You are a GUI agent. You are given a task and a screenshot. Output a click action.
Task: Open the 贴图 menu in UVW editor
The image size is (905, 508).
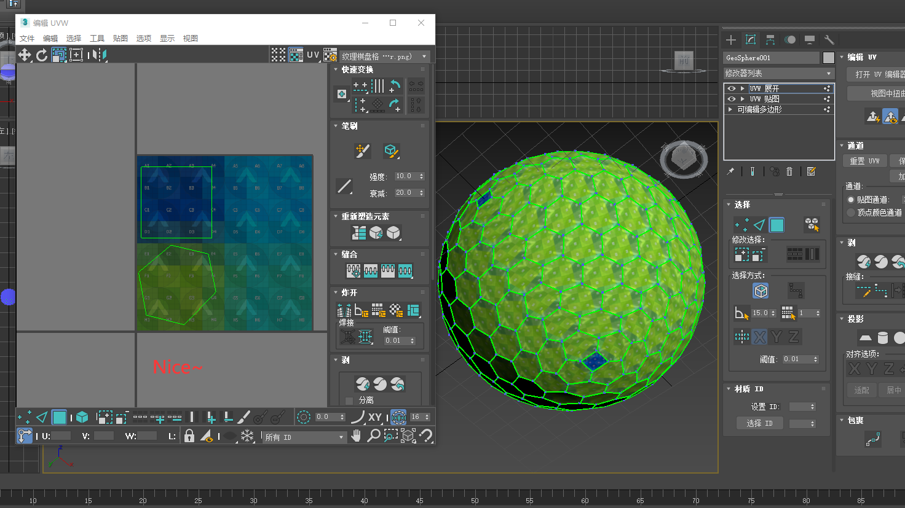(121, 38)
